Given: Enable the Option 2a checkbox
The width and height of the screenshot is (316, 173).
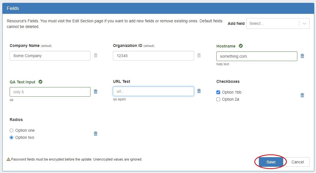Looking at the screenshot, I should tap(218, 99).
